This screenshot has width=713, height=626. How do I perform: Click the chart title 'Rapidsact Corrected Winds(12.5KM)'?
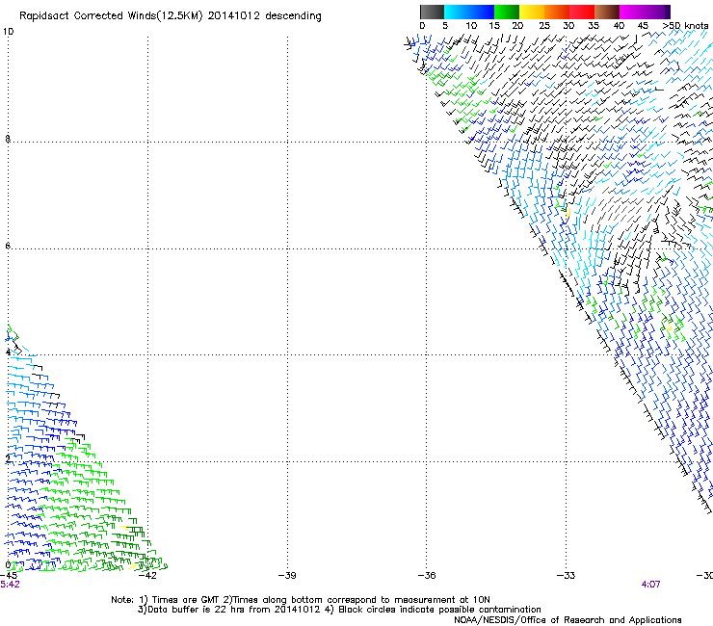pos(111,16)
